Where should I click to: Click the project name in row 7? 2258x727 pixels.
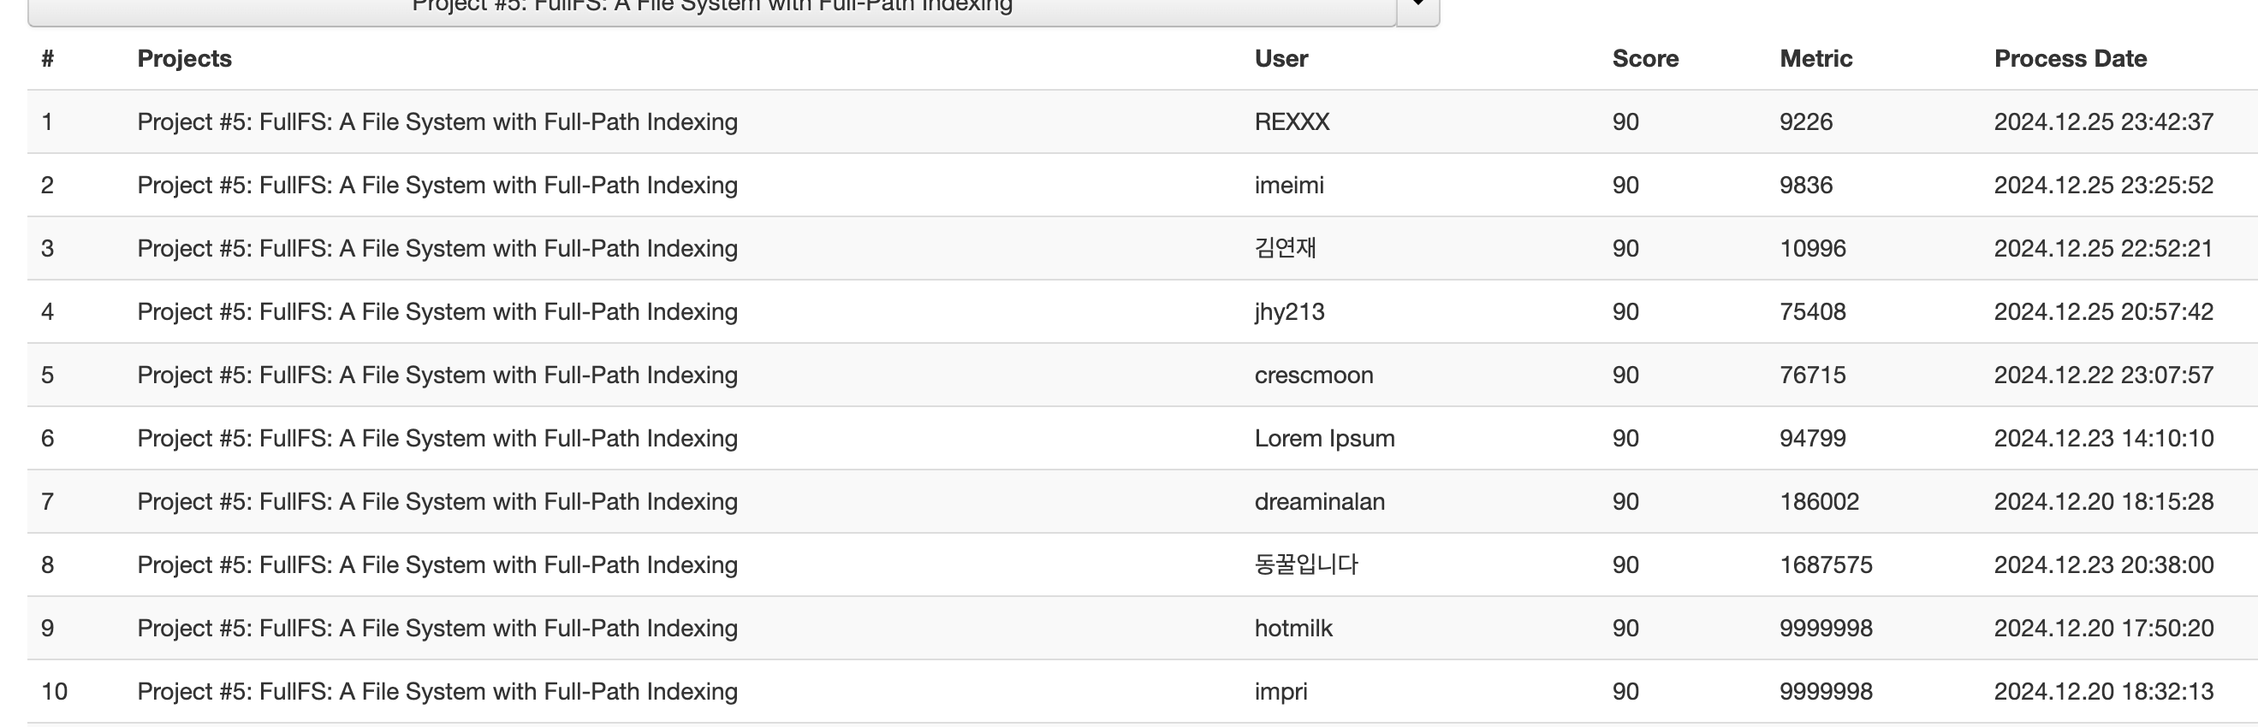(x=437, y=501)
